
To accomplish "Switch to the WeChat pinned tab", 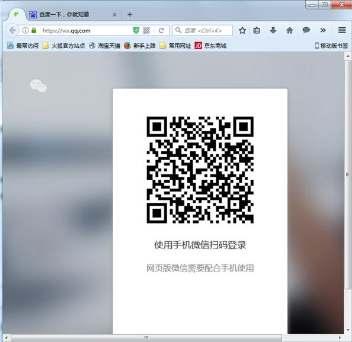I will [x=16, y=15].
